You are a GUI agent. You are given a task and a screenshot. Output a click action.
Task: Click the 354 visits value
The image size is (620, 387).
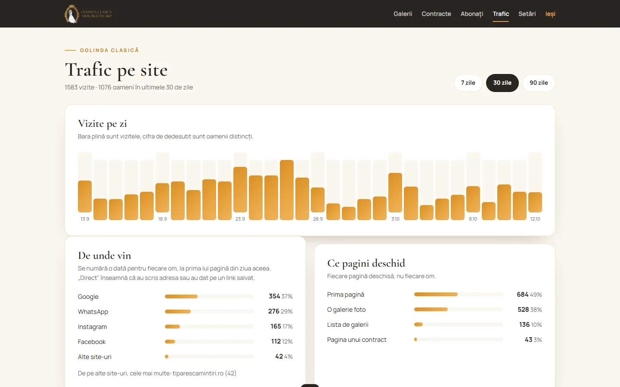[x=274, y=296]
